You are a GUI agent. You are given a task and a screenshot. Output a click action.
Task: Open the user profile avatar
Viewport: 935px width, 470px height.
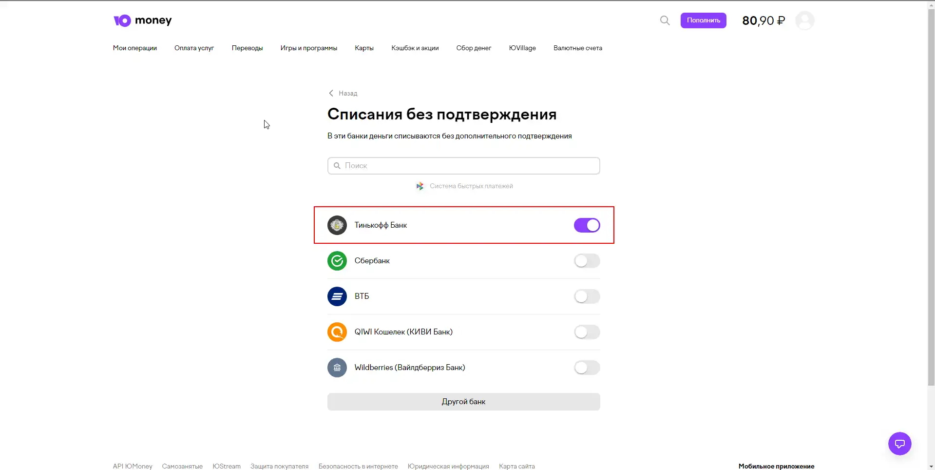[804, 20]
